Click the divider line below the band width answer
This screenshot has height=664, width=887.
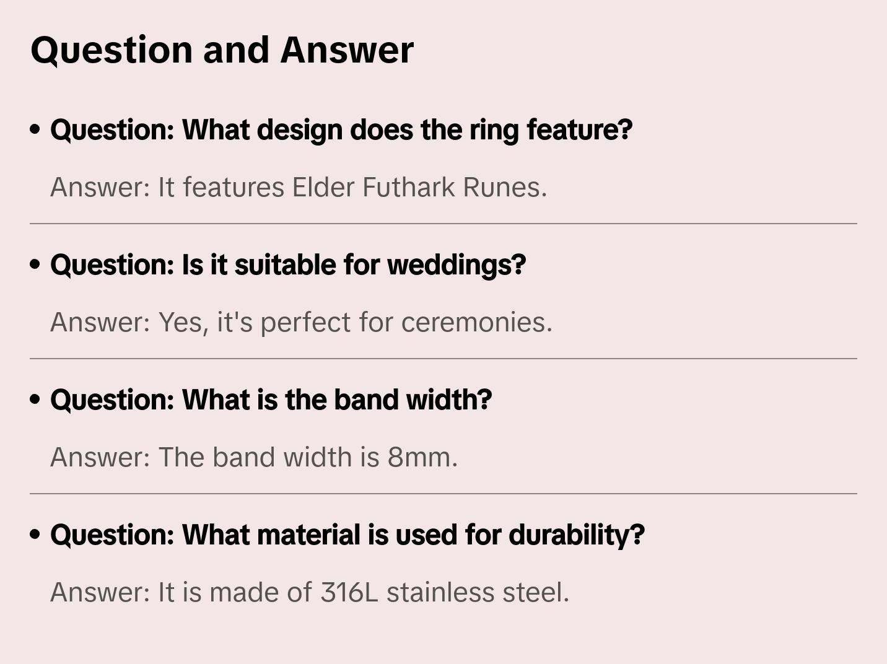(443, 494)
